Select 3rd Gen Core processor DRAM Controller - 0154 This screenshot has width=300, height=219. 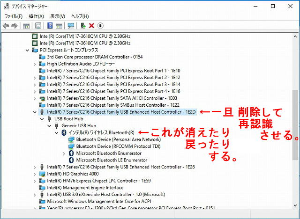click(x=95, y=57)
